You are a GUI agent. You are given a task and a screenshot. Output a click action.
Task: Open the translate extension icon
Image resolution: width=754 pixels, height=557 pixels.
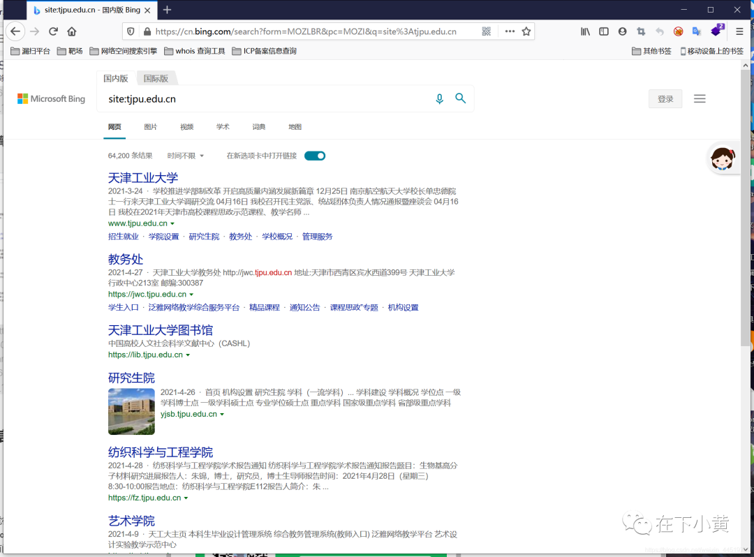pyautogui.click(x=697, y=31)
